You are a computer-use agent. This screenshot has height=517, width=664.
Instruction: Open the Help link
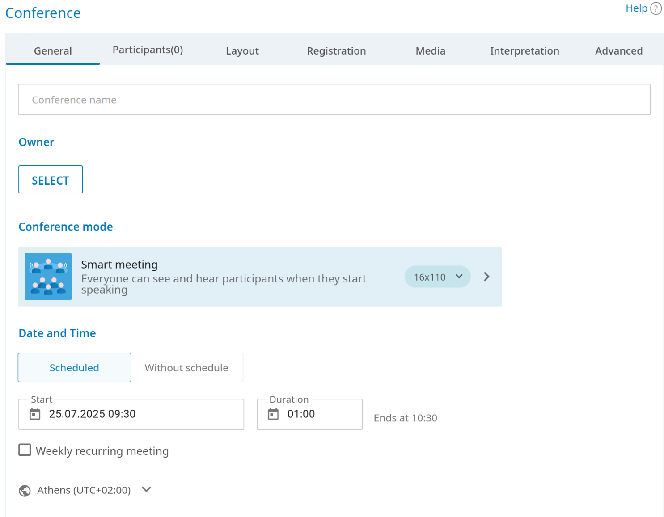[636, 8]
